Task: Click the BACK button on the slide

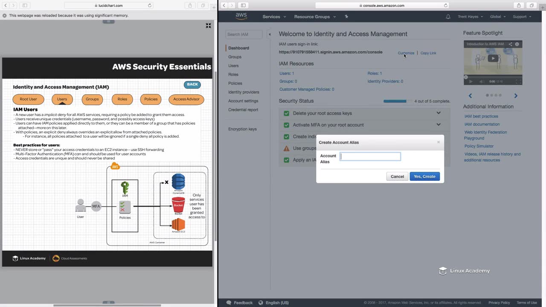Action: click(192, 84)
